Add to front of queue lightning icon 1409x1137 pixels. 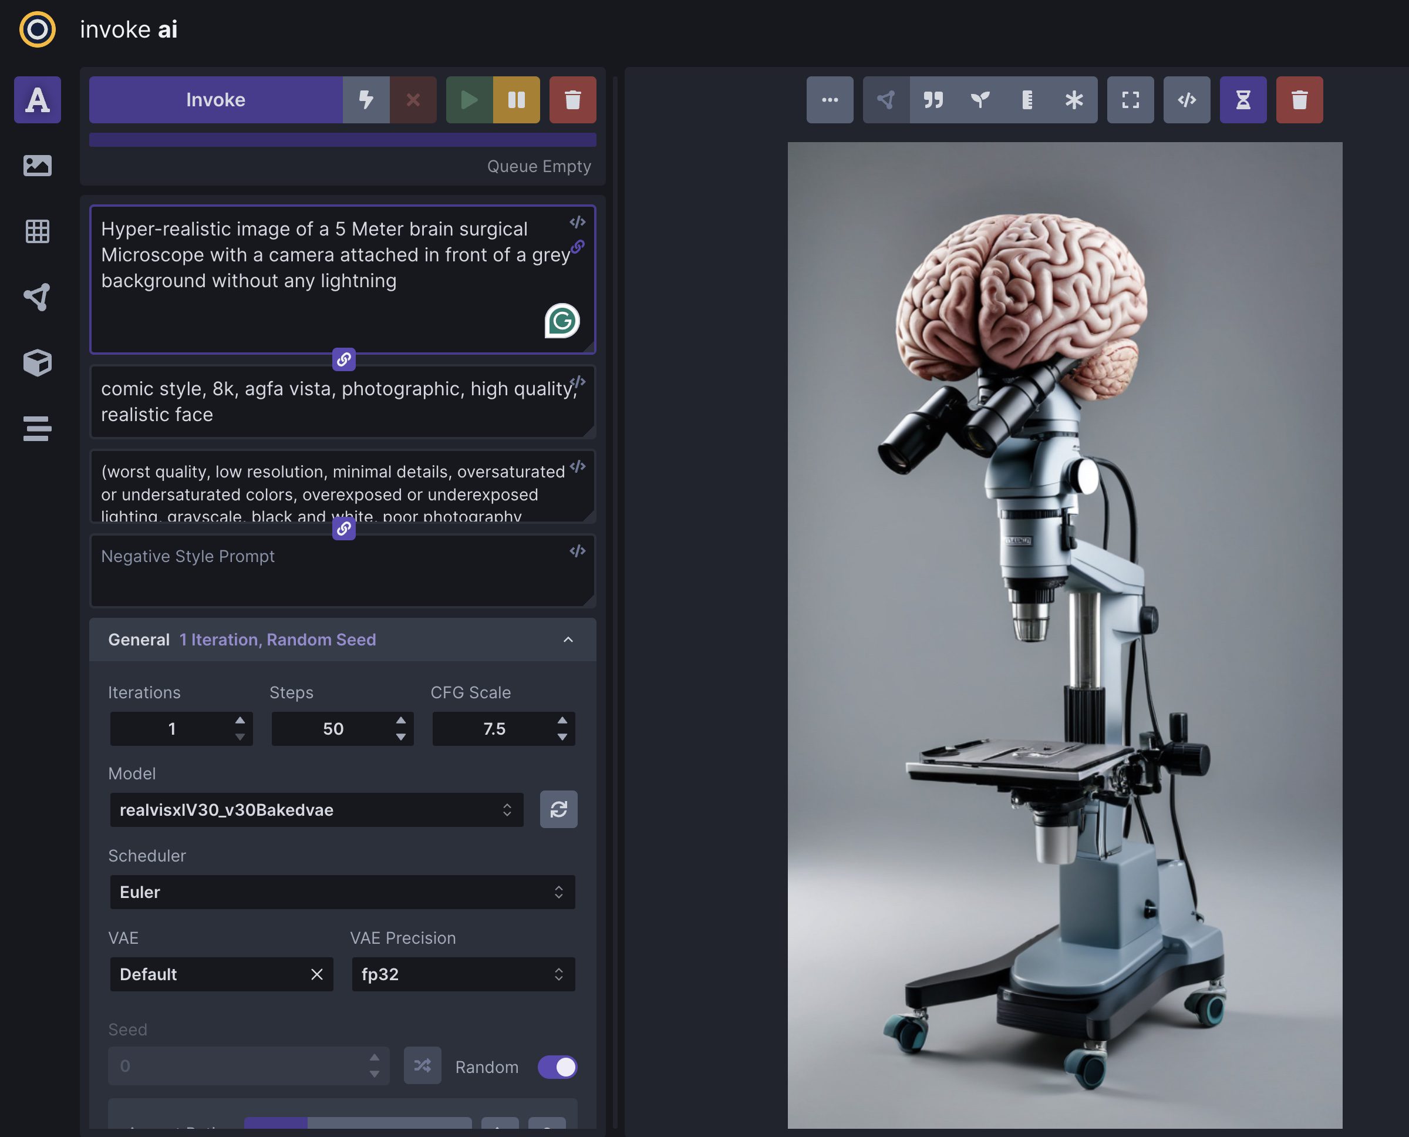click(366, 100)
